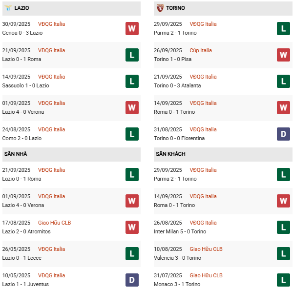Click the L badge for Como 2 - 0 Lazio
Viewport: 293px width, 290px height.
click(x=132, y=134)
